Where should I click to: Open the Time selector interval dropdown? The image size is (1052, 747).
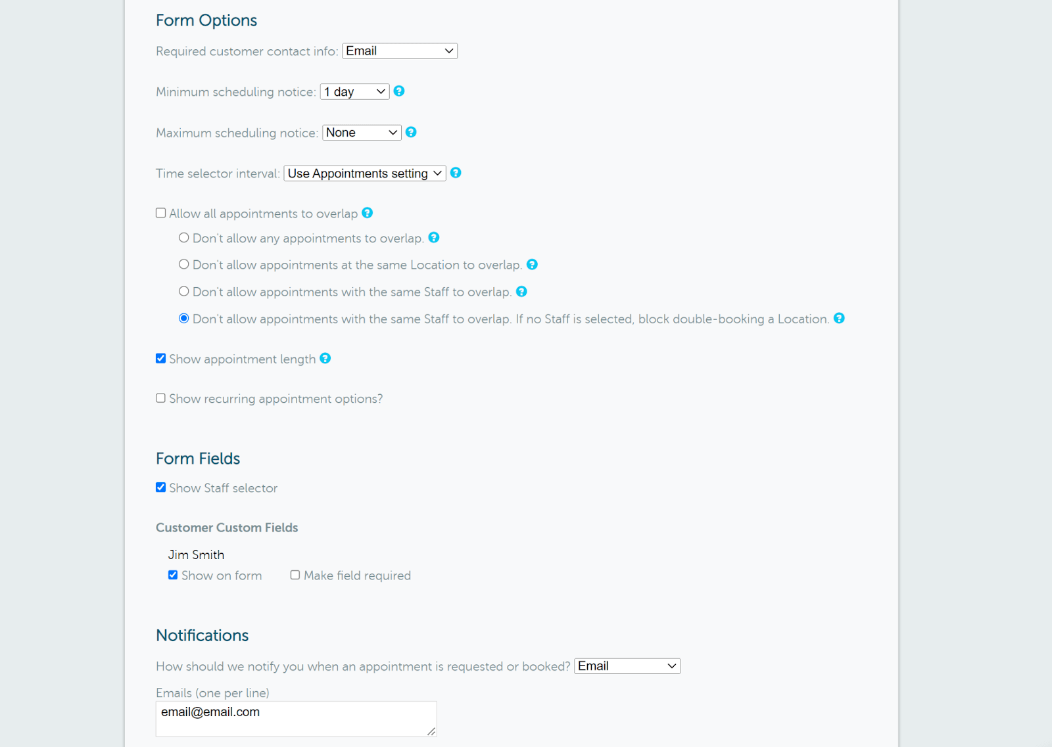tap(364, 173)
